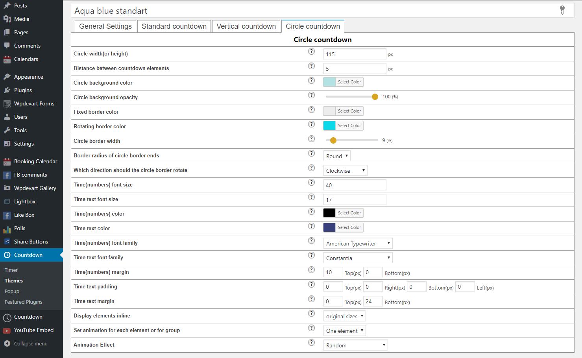
Task: Click the Aqua blue standart title field
Action: (x=322, y=11)
